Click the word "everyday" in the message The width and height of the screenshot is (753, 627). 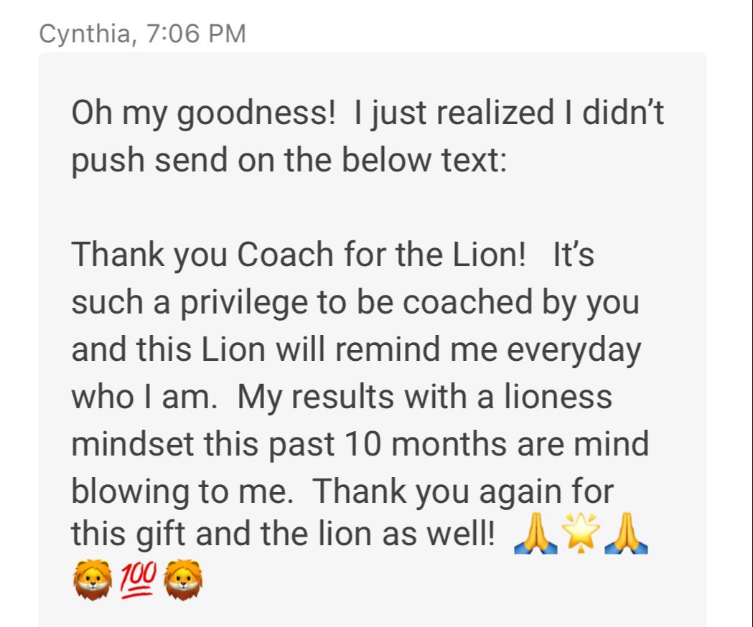(574, 351)
